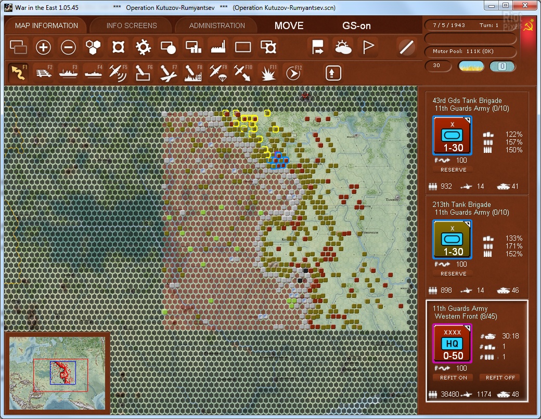Click the F11 explosion icon
This screenshot has height=419, width=541.
268,72
